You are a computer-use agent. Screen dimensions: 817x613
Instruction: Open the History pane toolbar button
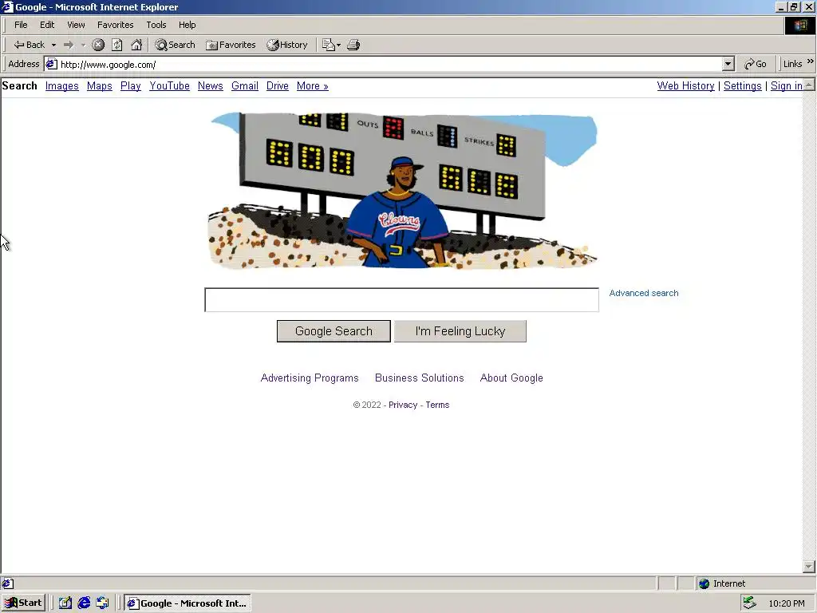(x=287, y=45)
